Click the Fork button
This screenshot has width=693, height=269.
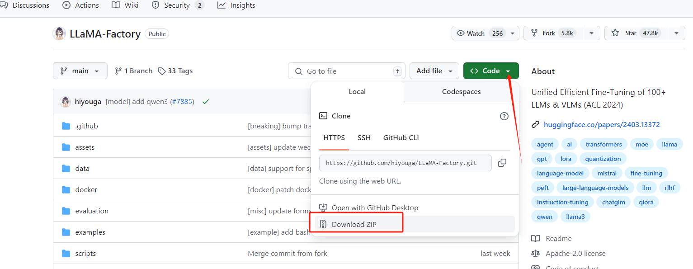coord(553,33)
